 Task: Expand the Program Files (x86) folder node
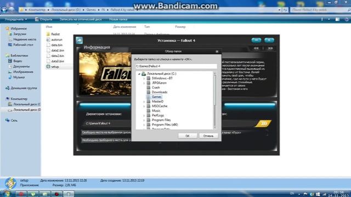pyautogui.click(x=144, y=125)
